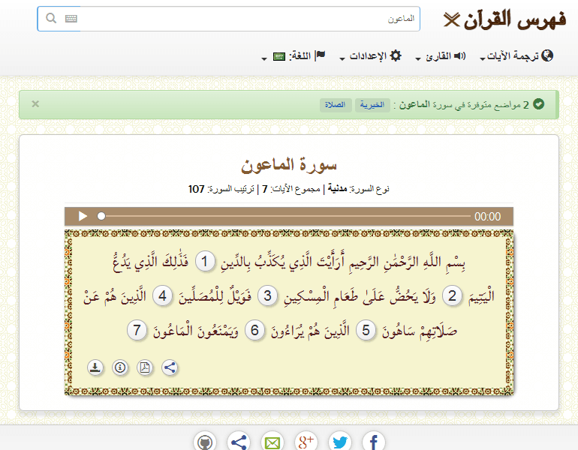Image resolution: width=578 pixels, height=450 pixels.
Task: Open the الخيرية topic tag
Action: pos(372,105)
